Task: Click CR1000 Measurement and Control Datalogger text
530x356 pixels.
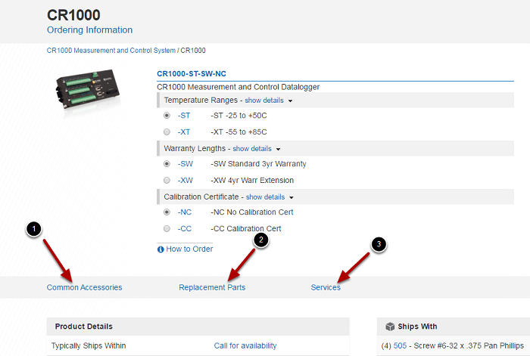Action: 238,87
